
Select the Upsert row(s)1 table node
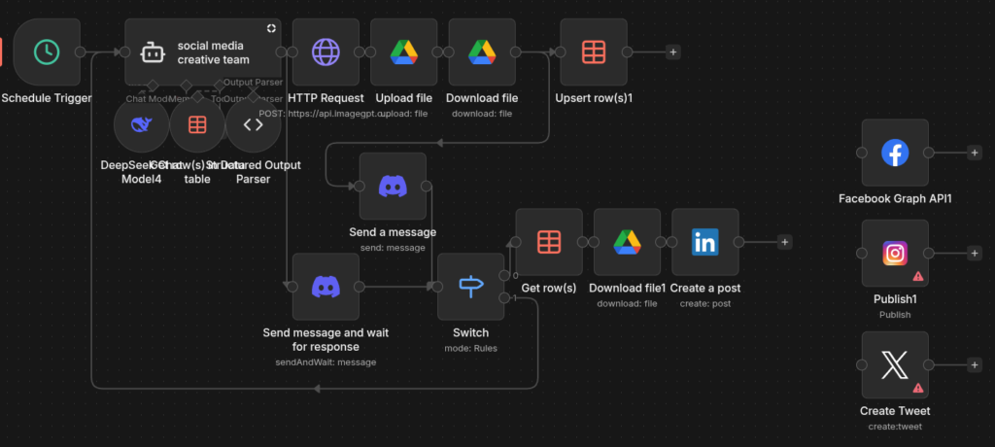[593, 52]
